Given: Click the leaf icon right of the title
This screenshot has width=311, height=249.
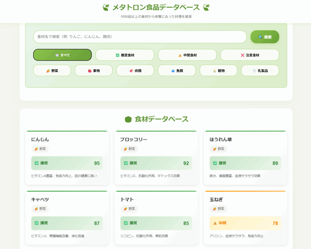Looking at the screenshot, I should (206, 7).
